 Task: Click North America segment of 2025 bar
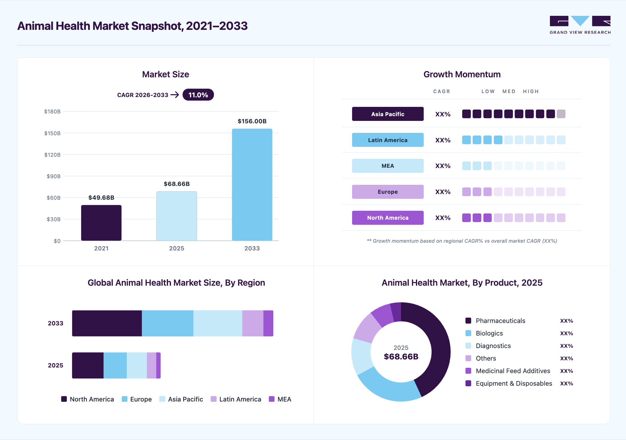88,365
